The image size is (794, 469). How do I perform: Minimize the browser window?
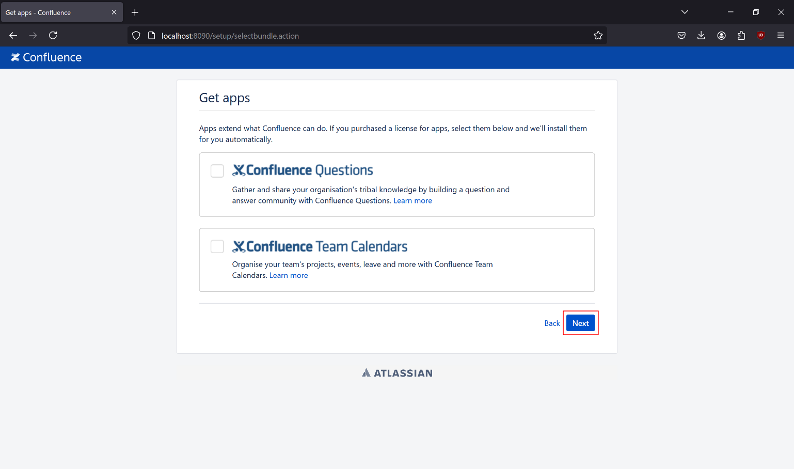[731, 12]
